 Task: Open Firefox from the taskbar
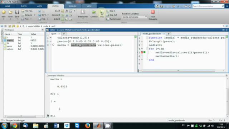click(87, 126)
